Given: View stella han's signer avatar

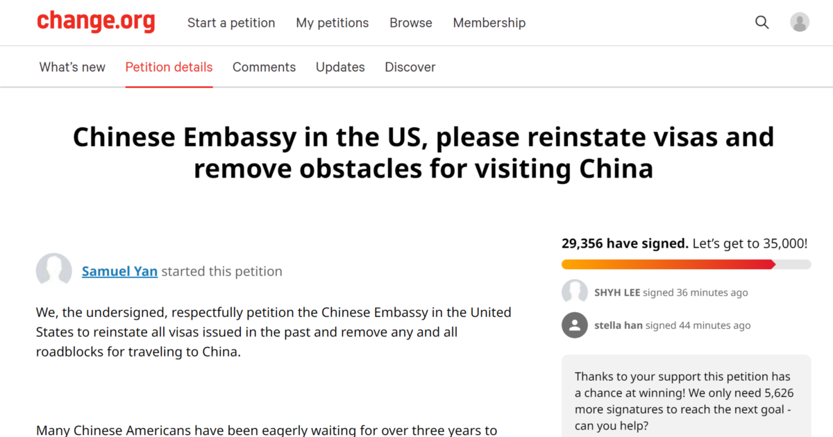Looking at the screenshot, I should (x=575, y=325).
